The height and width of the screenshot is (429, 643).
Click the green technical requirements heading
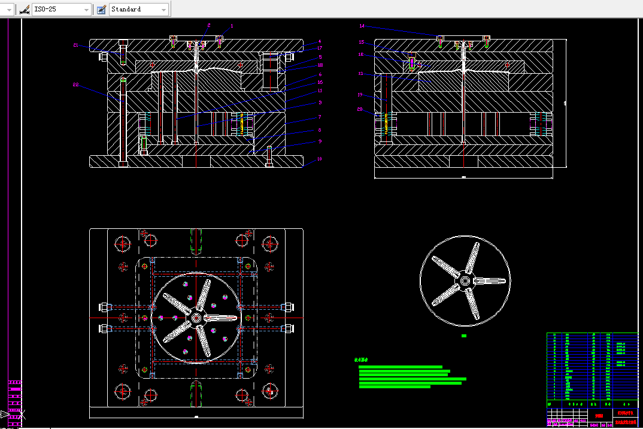(x=361, y=360)
